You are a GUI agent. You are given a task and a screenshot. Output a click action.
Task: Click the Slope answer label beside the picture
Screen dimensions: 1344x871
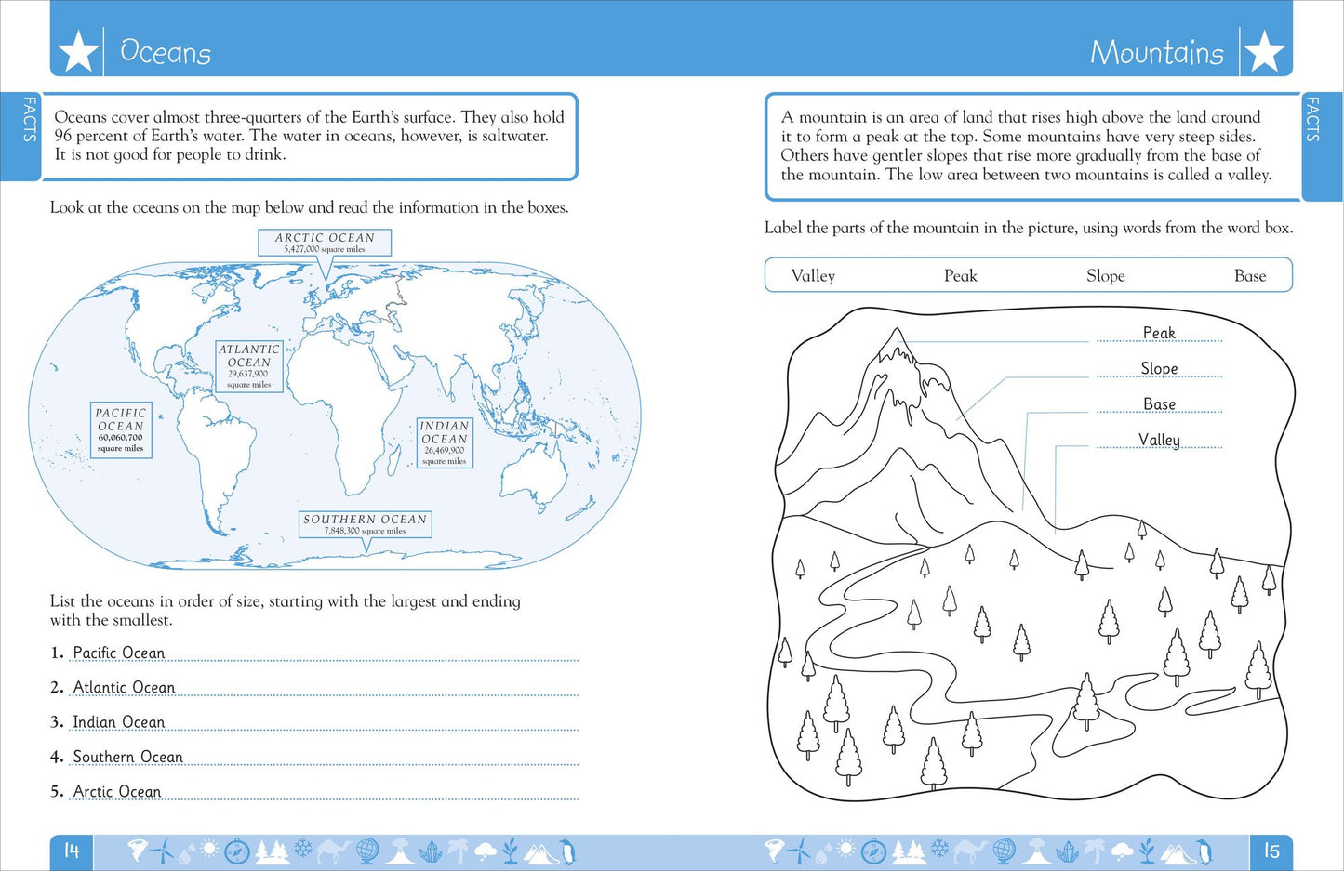(x=1159, y=368)
